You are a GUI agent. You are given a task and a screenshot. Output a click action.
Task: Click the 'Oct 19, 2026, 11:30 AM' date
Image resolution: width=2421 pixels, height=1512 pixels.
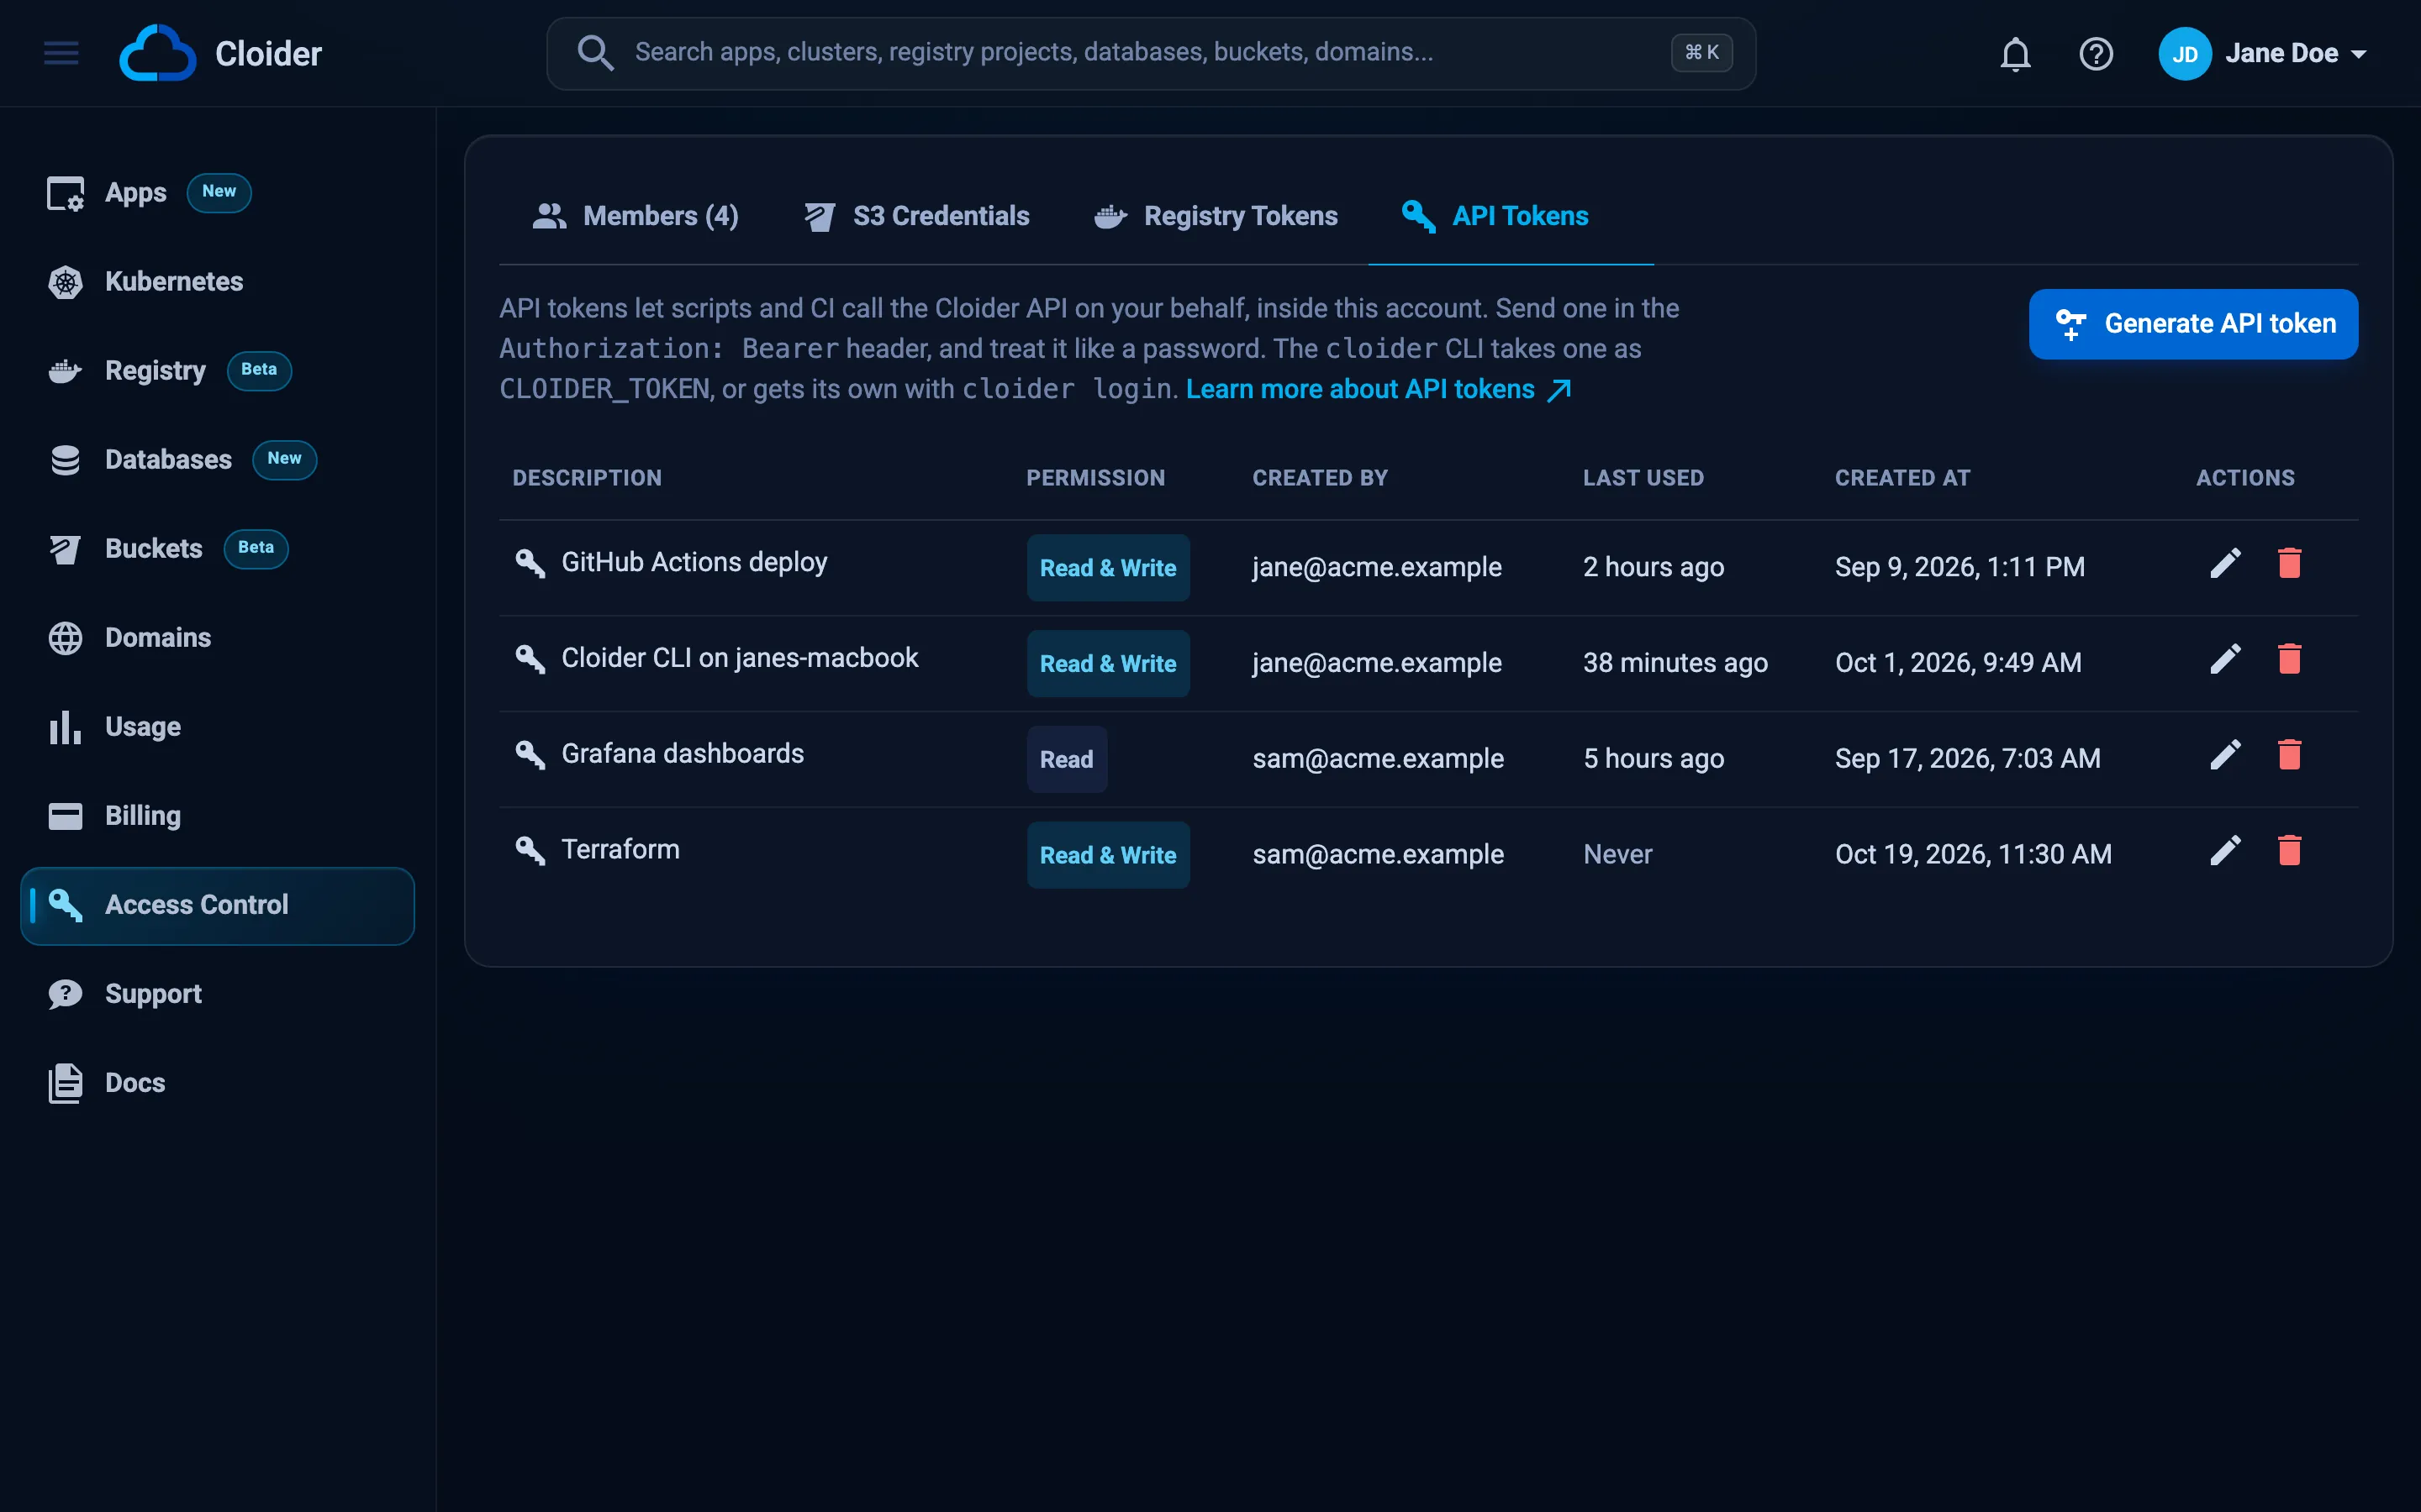[1973, 854]
